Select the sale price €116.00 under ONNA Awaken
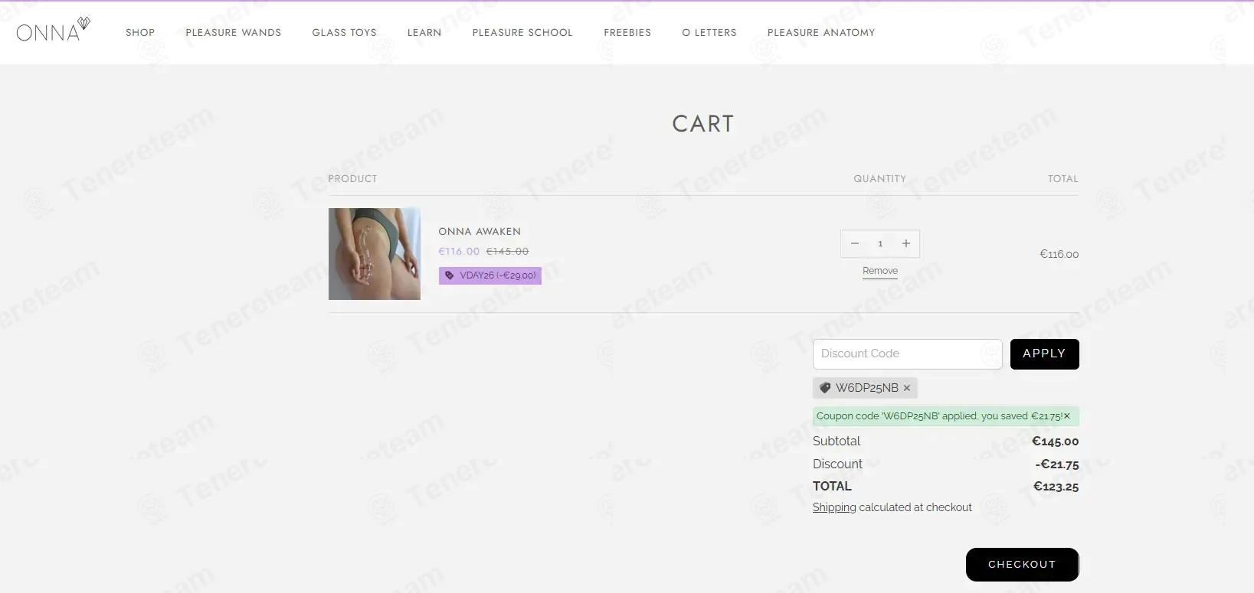 pos(459,251)
